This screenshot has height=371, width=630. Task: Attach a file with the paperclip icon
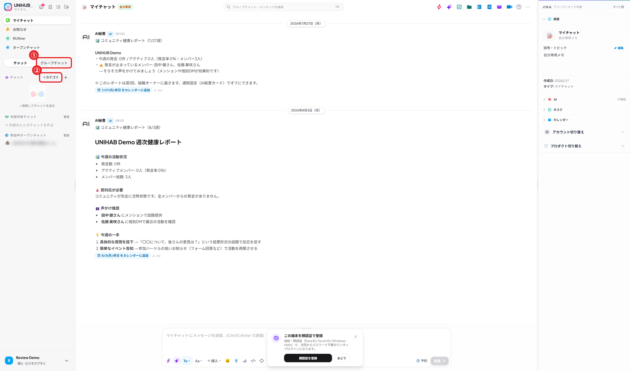coord(169,361)
